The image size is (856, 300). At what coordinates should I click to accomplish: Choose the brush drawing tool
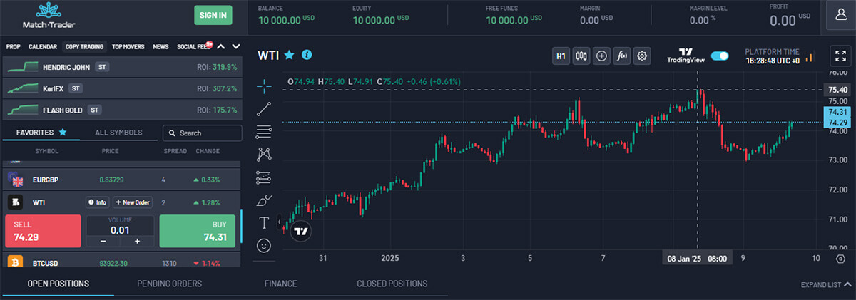(x=265, y=200)
